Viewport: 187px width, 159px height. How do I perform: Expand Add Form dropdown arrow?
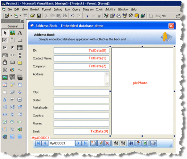point(20,16)
